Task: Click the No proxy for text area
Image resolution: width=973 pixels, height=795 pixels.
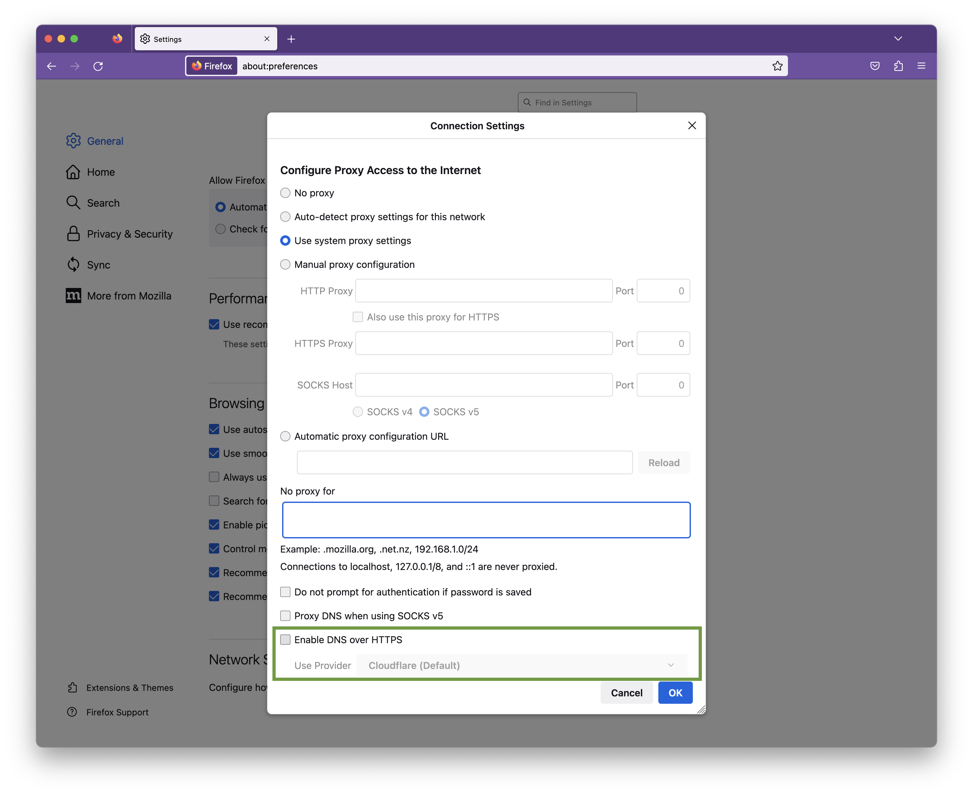Action: point(486,520)
